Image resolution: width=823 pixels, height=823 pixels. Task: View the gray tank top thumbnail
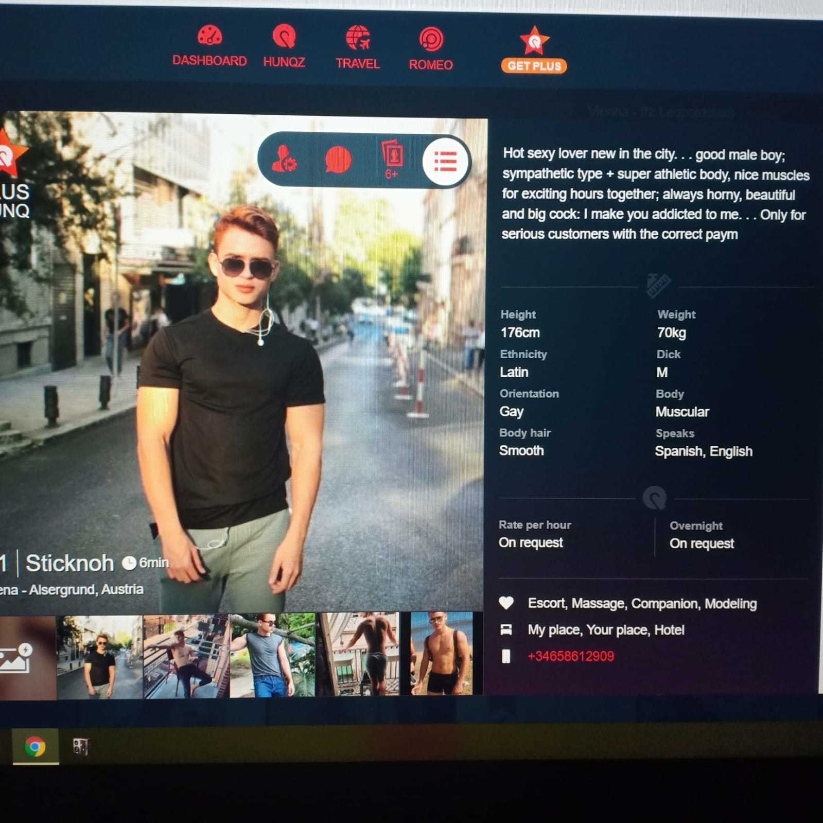(x=272, y=655)
